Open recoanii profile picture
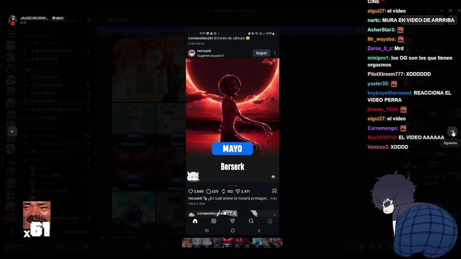 pos(192,53)
